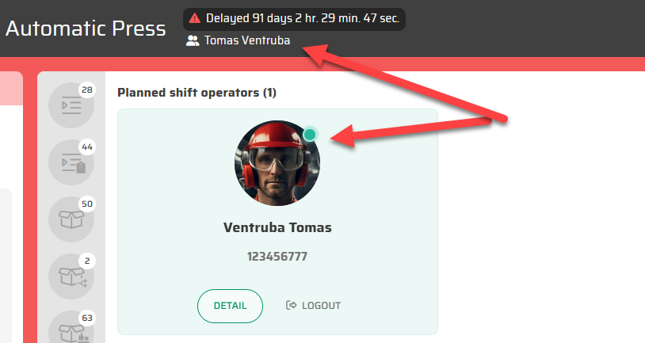Click the green online status dot

[x=310, y=135]
